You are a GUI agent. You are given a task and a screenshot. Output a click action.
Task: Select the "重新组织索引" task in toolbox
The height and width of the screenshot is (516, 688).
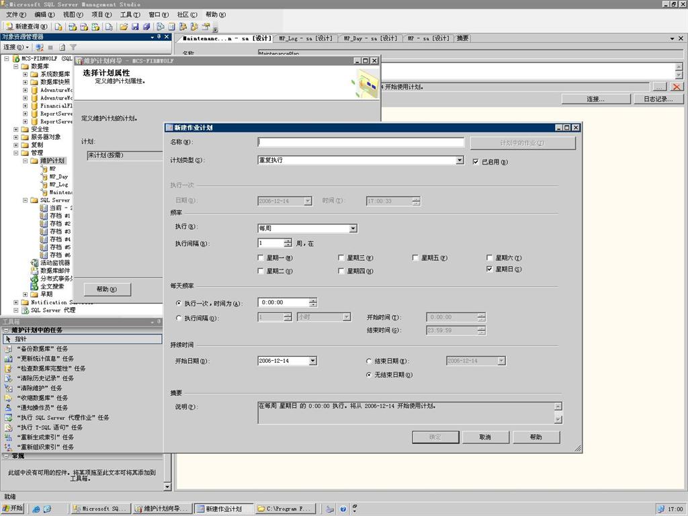pos(45,447)
